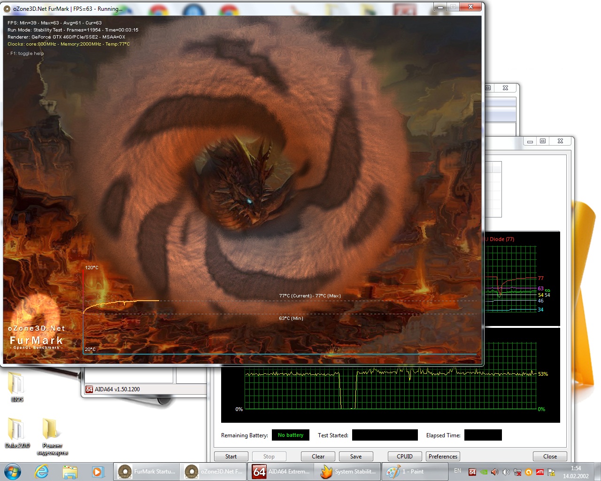Screen dimensions: 601x481
Task: Click the AIDA64 v1.50.1200 status text
Action: [117, 389]
